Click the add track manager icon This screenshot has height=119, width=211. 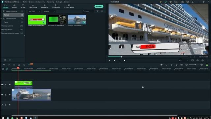pyautogui.click(x=3, y=69)
